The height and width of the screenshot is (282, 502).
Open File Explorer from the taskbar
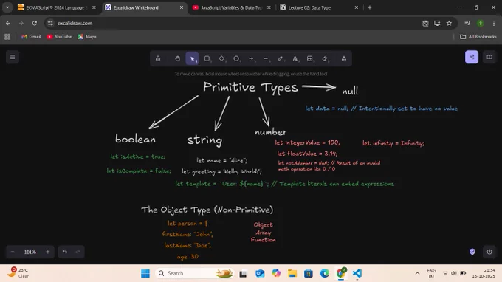coord(292,273)
